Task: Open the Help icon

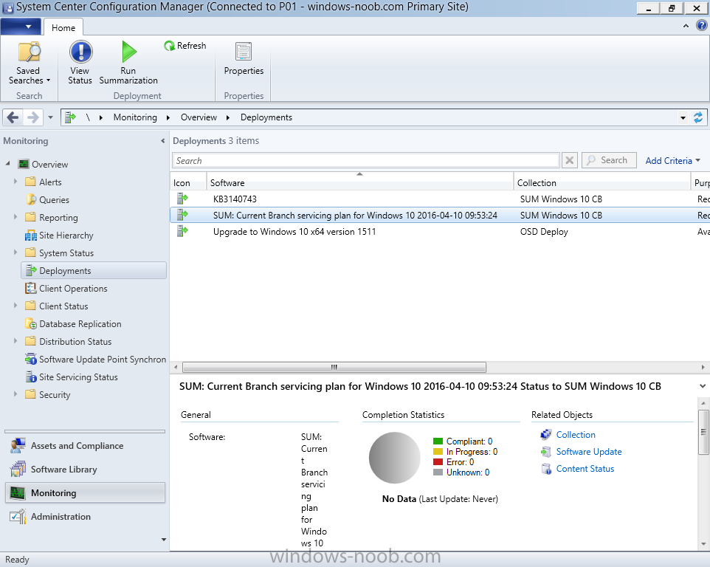Action: [701, 26]
